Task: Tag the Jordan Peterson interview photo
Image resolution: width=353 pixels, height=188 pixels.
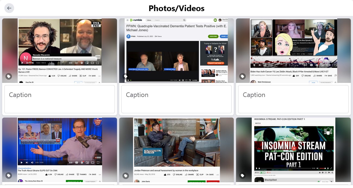Action: pos(126,176)
